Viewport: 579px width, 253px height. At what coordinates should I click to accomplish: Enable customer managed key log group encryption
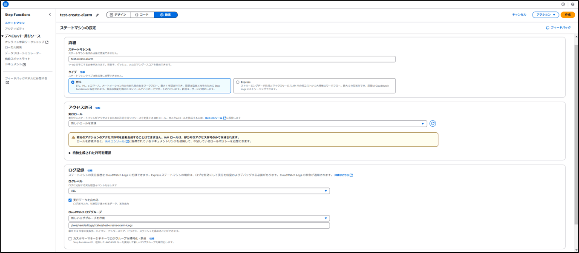[70, 239]
